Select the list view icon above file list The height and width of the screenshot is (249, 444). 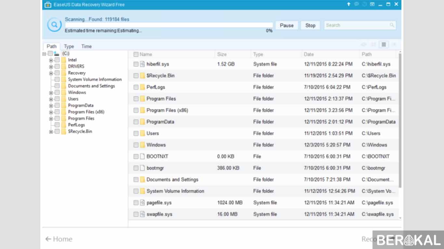click(x=384, y=44)
